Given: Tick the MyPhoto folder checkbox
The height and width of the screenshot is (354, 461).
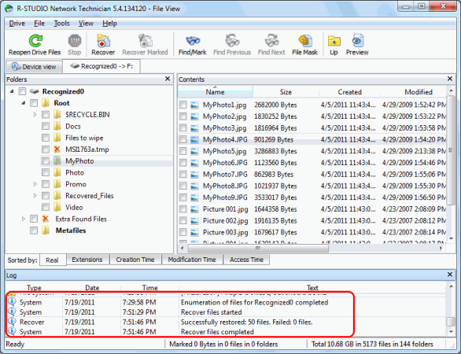Looking at the screenshot, I should (x=46, y=160).
